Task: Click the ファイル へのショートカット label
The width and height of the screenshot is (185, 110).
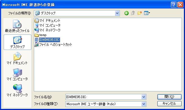Action: click(x=56, y=45)
